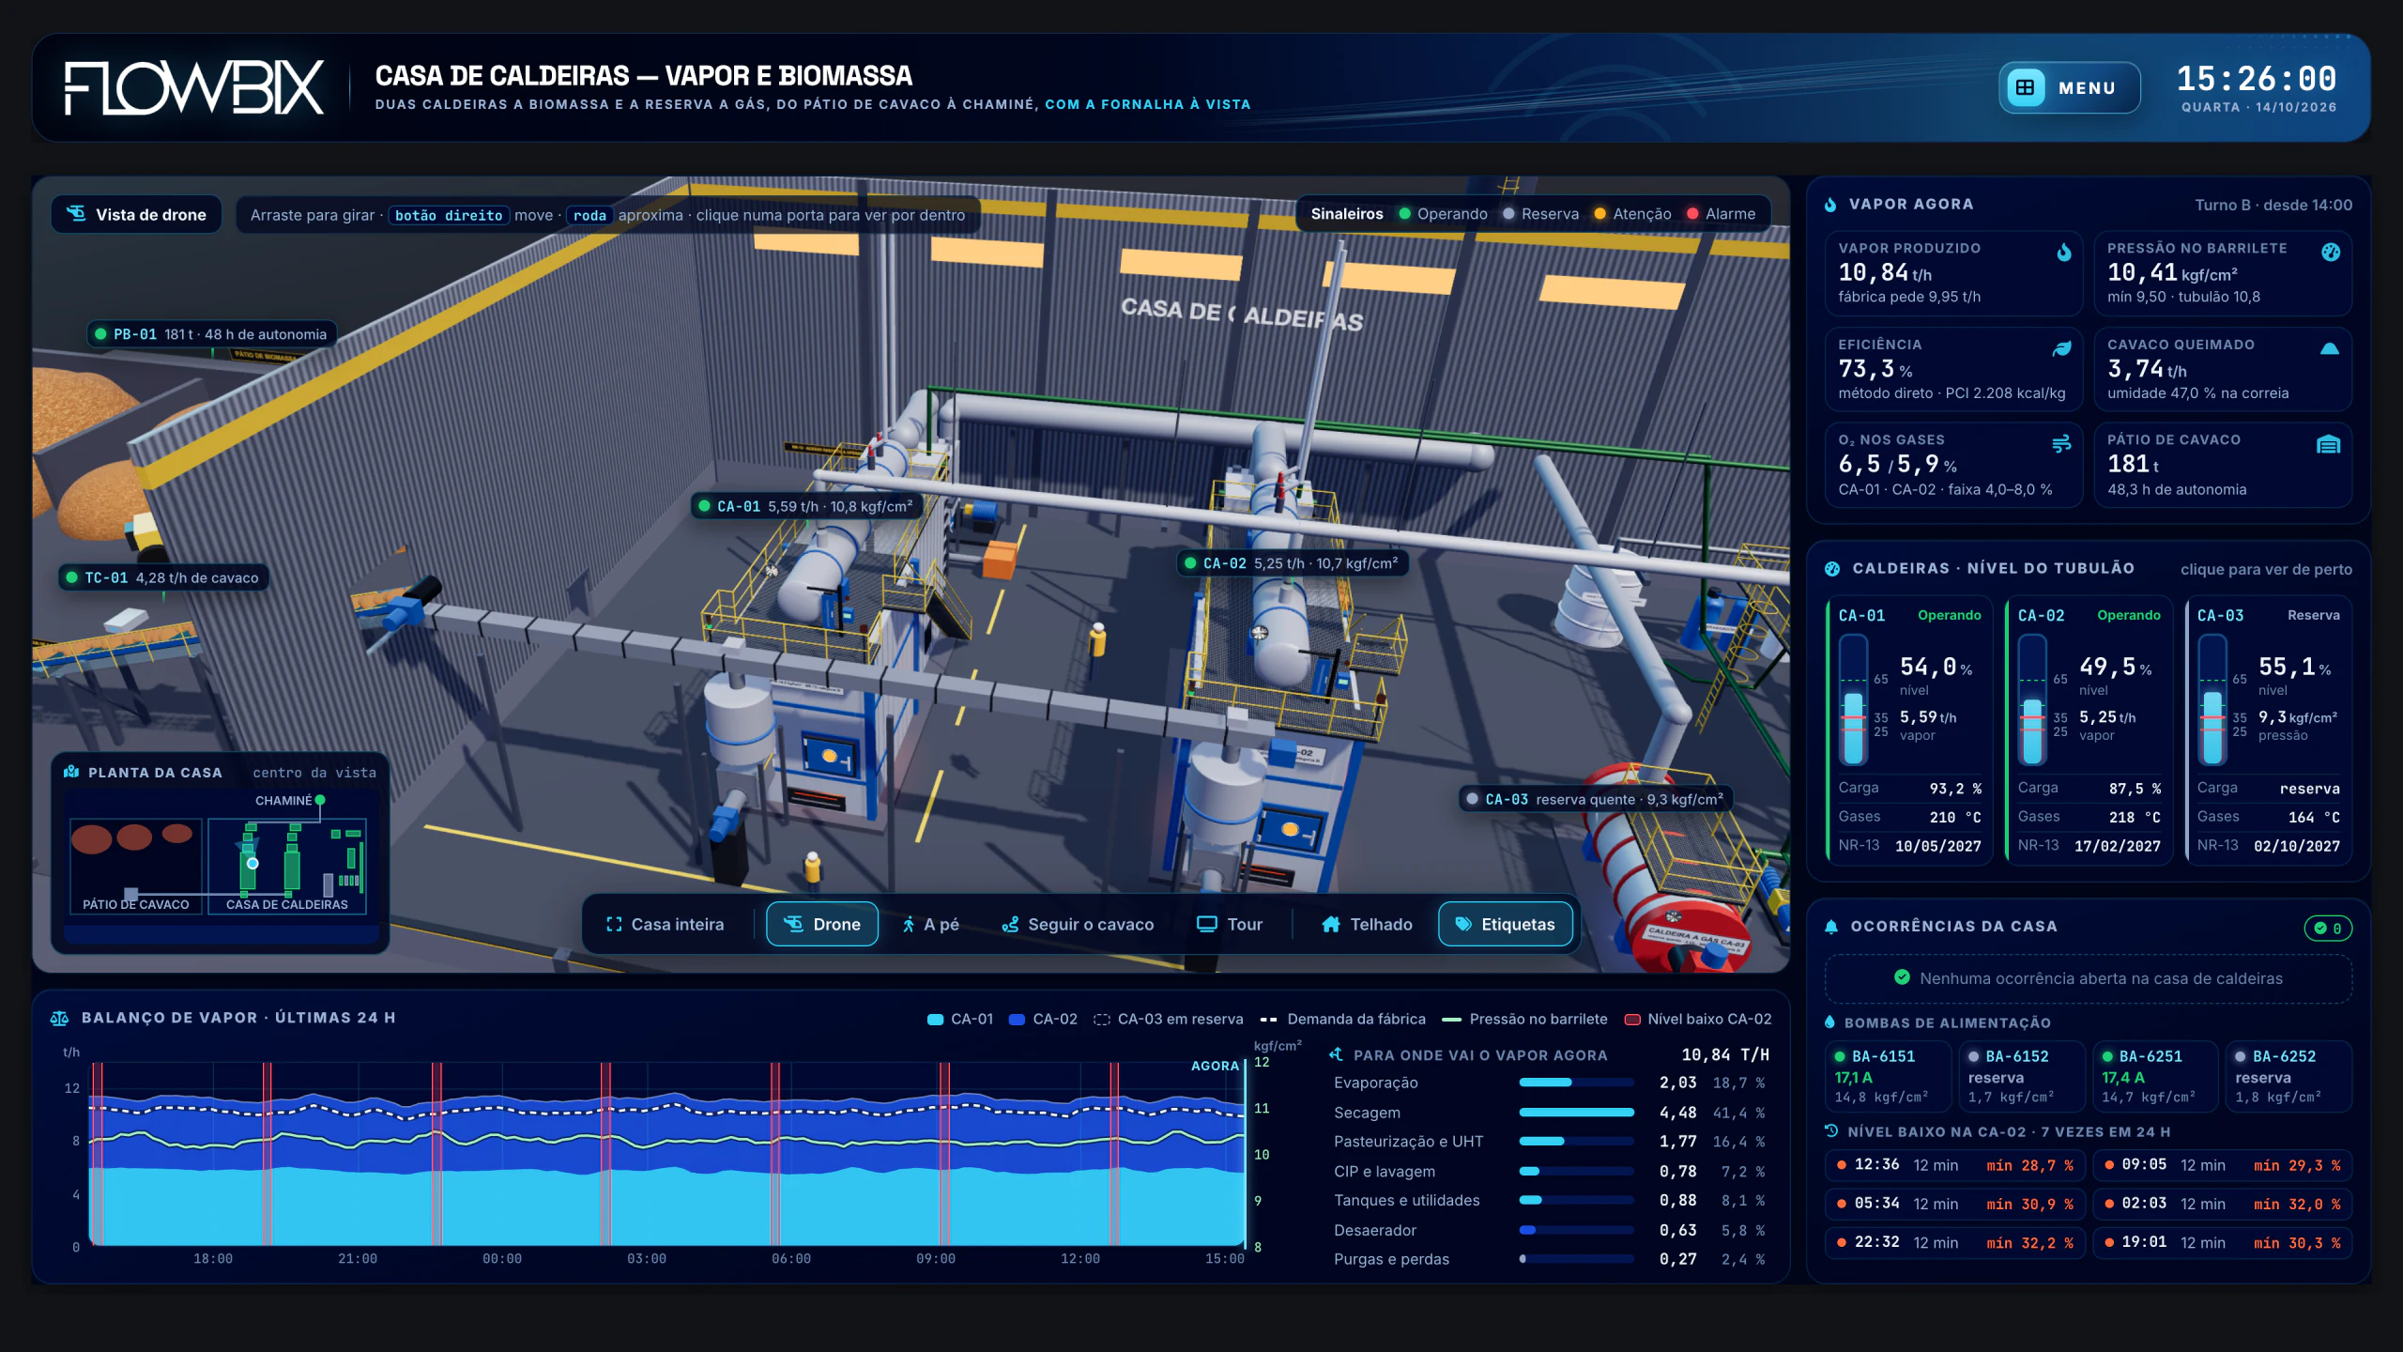
Task: Toggle CA-02 series in chart legend
Action: [1042, 1020]
